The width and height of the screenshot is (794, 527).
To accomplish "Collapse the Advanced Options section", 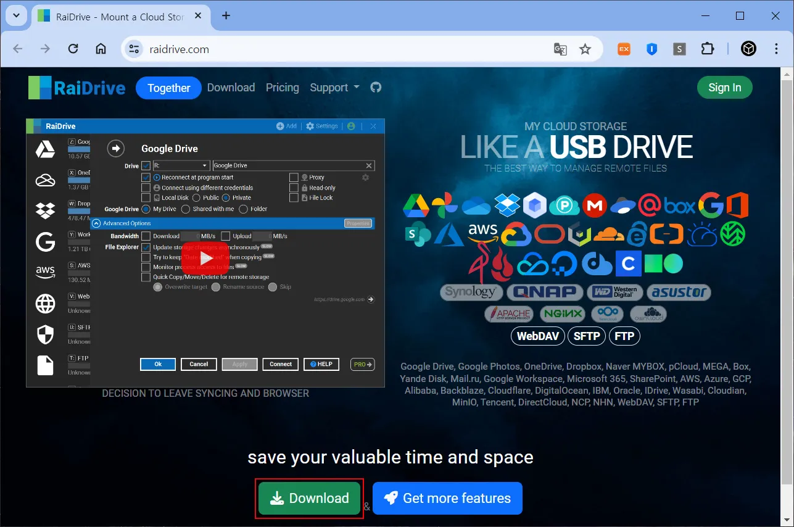I will [97, 223].
